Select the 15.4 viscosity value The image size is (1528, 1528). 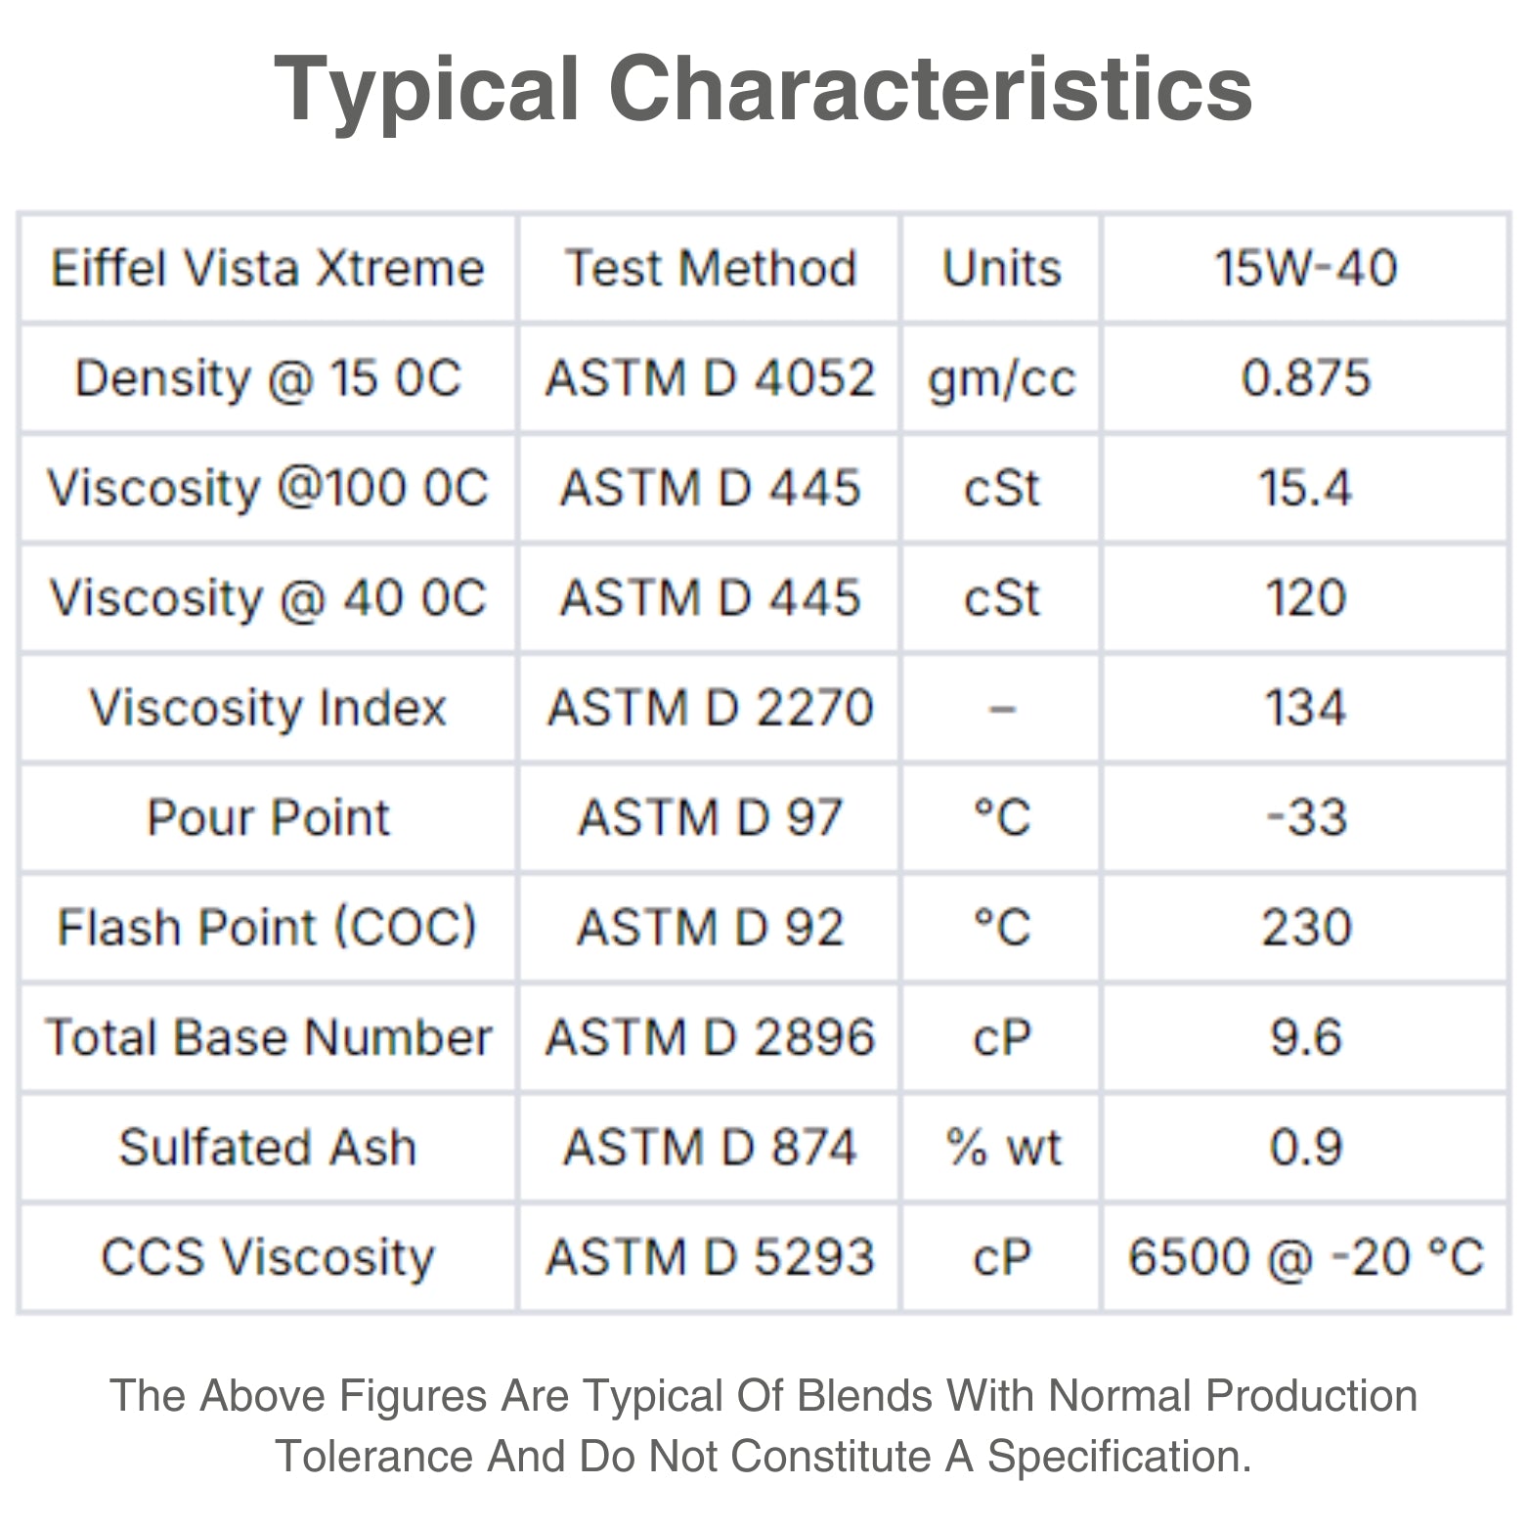(1305, 488)
